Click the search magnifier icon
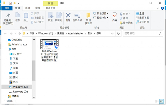 coord(160,34)
